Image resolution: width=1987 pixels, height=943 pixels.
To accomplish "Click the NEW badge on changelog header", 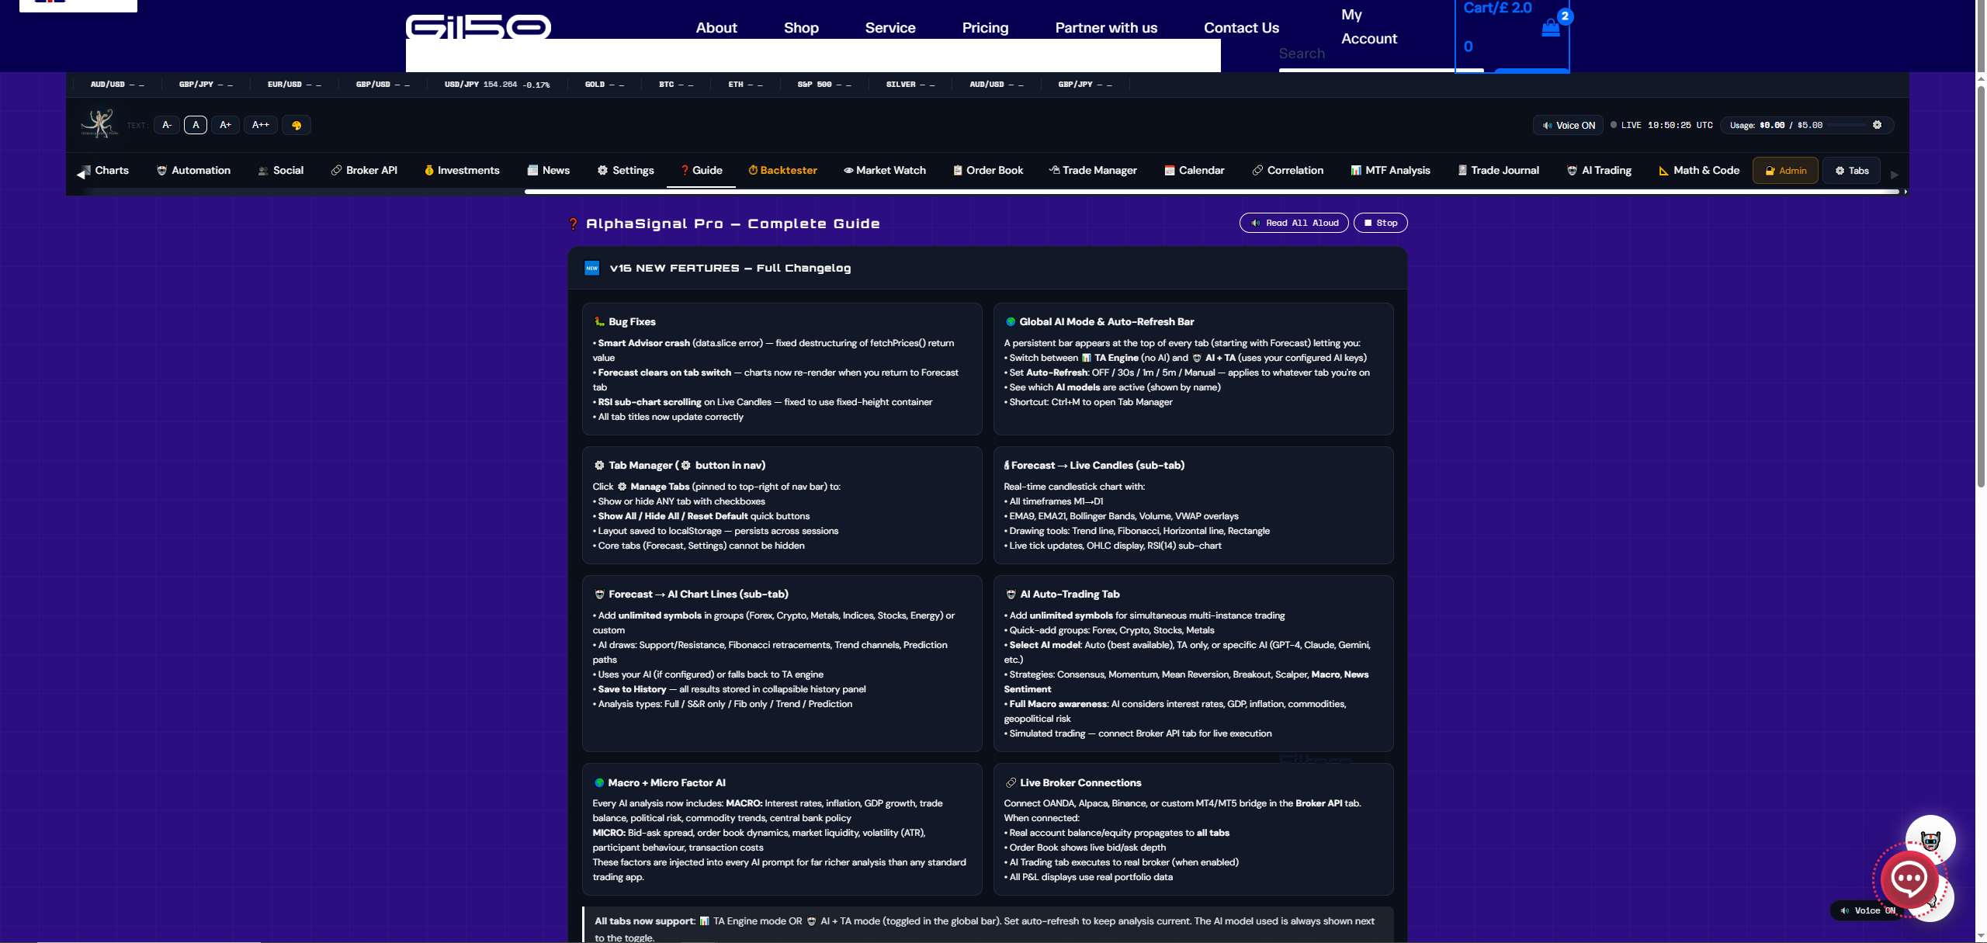I will [x=592, y=268].
